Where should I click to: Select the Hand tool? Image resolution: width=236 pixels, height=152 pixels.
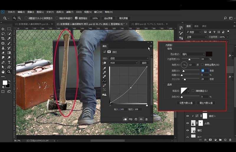point(3,72)
